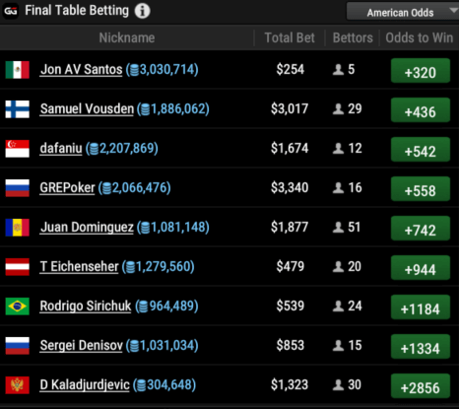The height and width of the screenshot is (409, 459).
Task: Click the Mexico flag next to Jon AV Santos
Action: click(x=18, y=70)
